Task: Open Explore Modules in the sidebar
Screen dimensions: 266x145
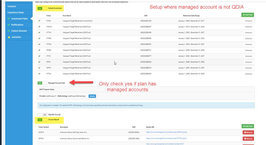Action: tap(19, 31)
